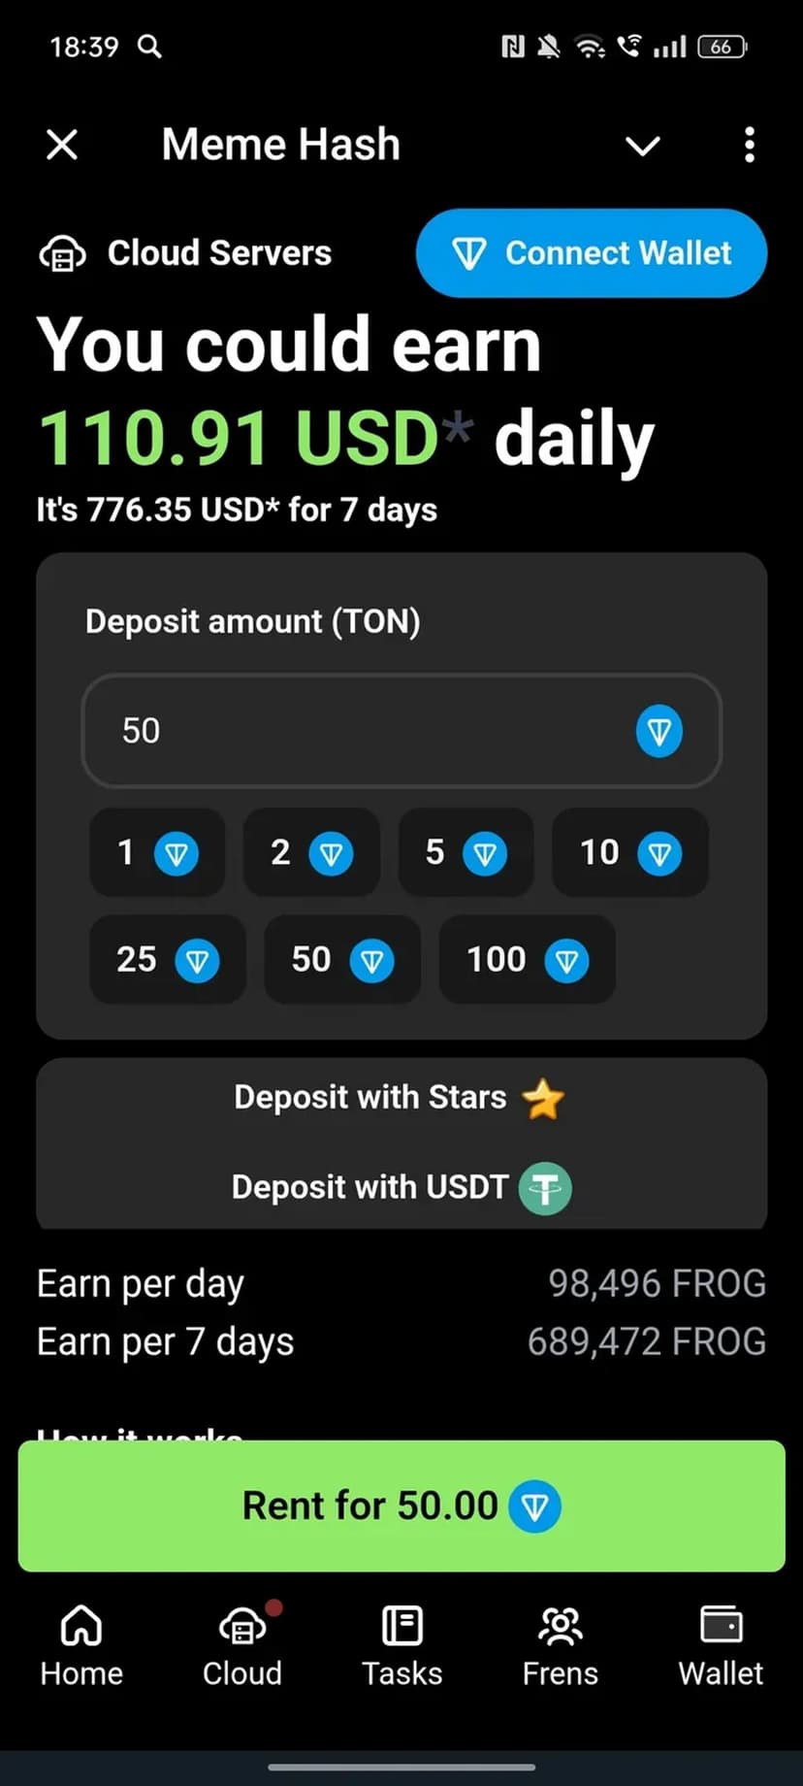Select the 2 TON preset amount
This screenshot has height=1786, width=803.
pyautogui.click(x=310, y=852)
